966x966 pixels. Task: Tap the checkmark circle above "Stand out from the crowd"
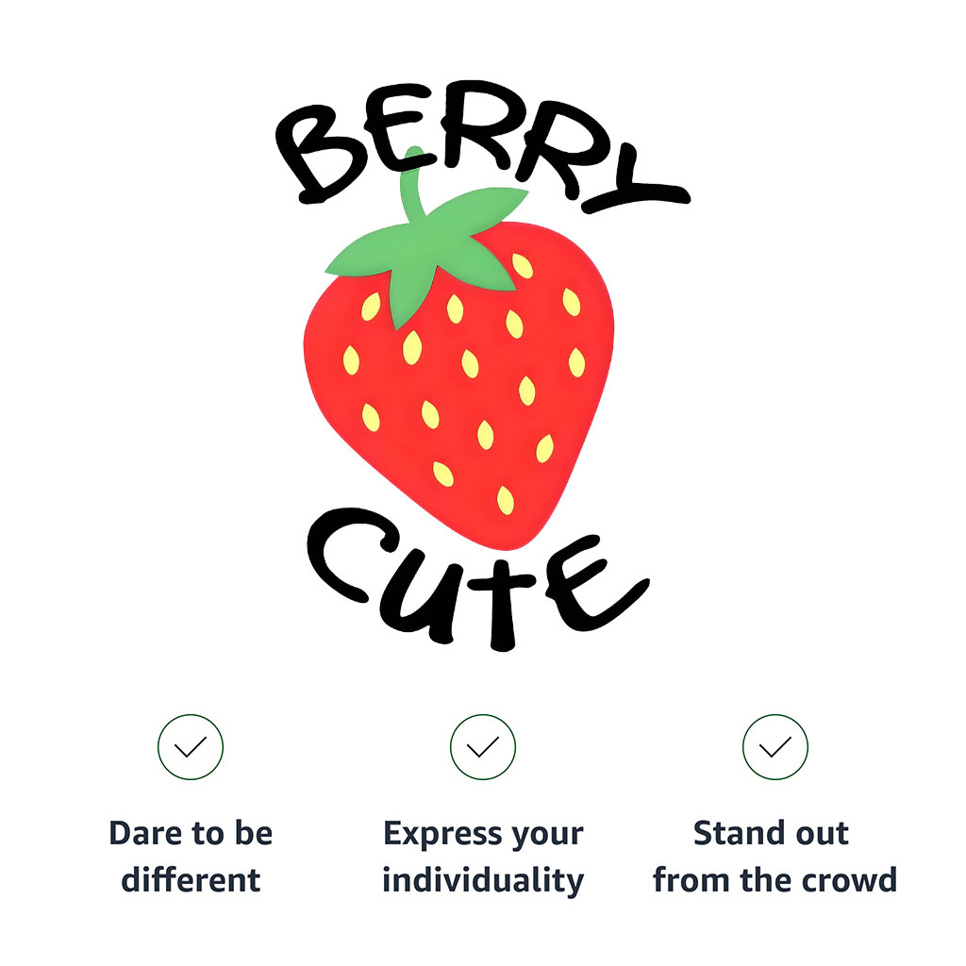(775, 747)
